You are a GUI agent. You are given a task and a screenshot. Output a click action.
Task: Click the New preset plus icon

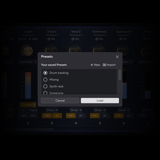pos(92,65)
